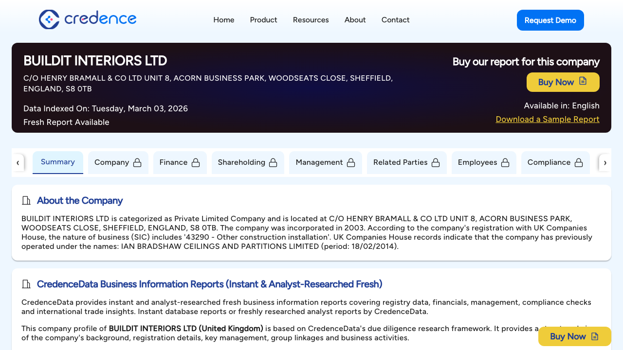This screenshot has width=623, height=350.
Task: Navigate to the Contact page
Action: [x=395, y=20]
